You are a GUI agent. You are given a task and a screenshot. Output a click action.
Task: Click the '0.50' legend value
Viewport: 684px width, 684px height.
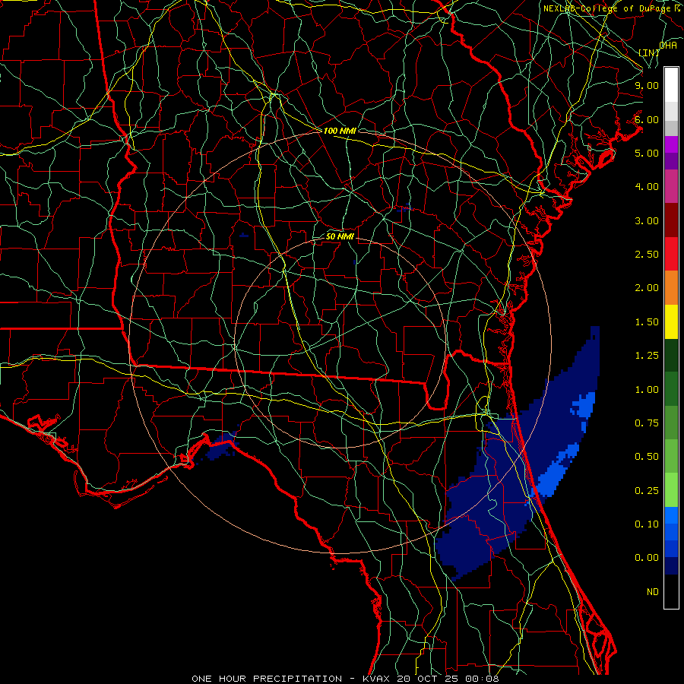tap(647, 457)
